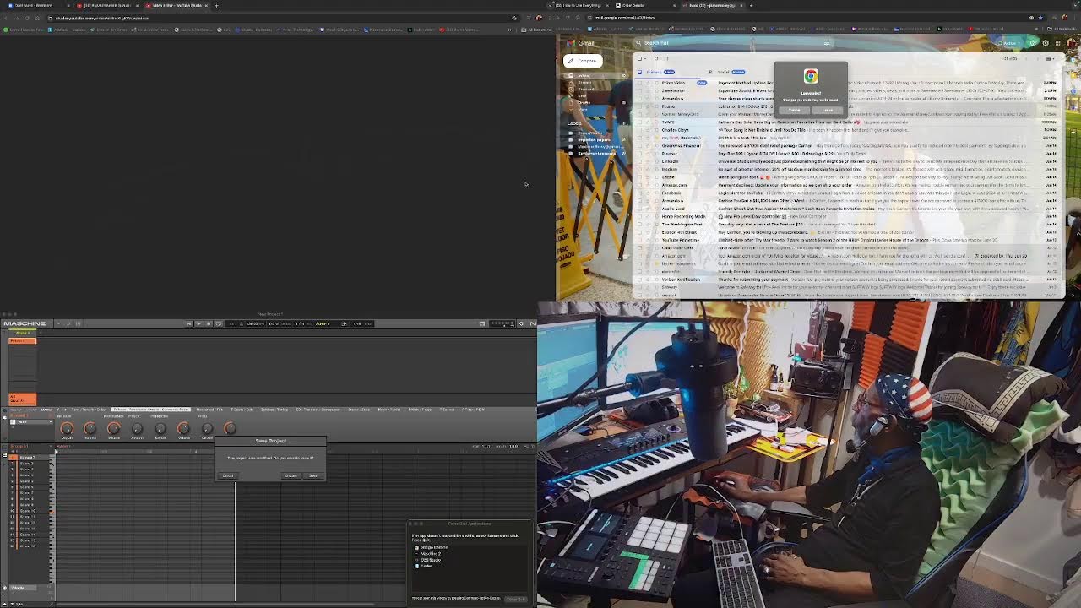Click Cancel in Chrome Leave site dialog
The height and width of the screenshot is (608, 1081).
795,110
